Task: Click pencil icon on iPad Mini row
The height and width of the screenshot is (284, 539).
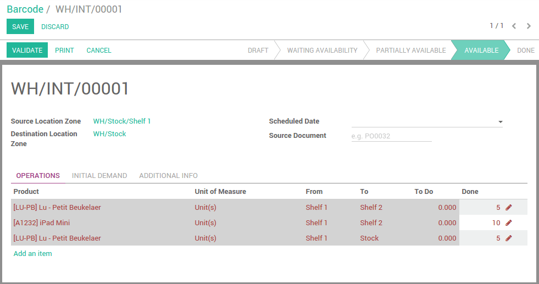Action: pos(508,223)
